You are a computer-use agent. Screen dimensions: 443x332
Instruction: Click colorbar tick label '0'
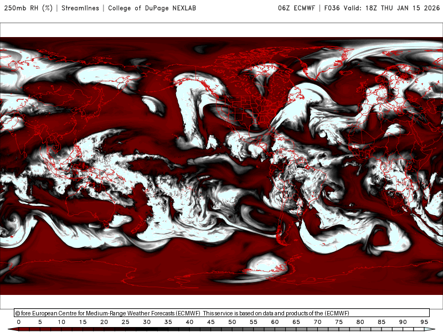19,322
